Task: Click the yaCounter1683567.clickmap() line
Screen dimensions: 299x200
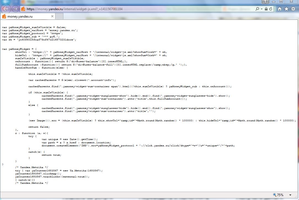Action: tap(38, 174)
